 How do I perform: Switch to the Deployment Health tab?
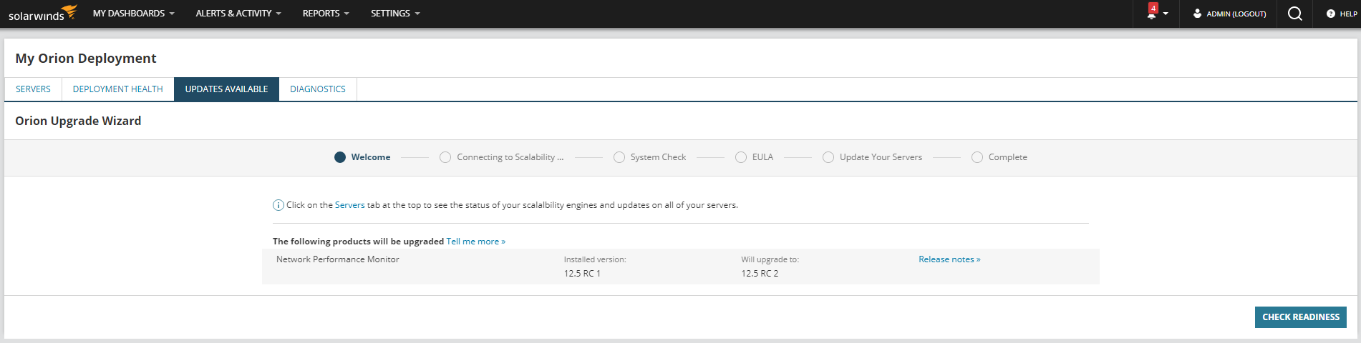(118, 89)
